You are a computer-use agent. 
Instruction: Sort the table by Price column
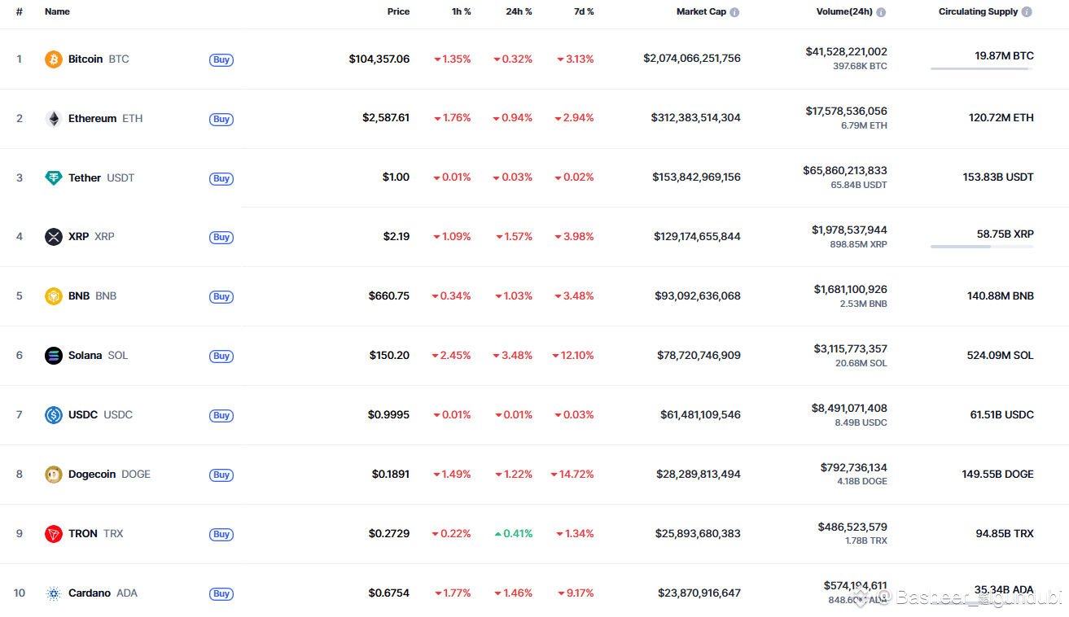point(398,12)
